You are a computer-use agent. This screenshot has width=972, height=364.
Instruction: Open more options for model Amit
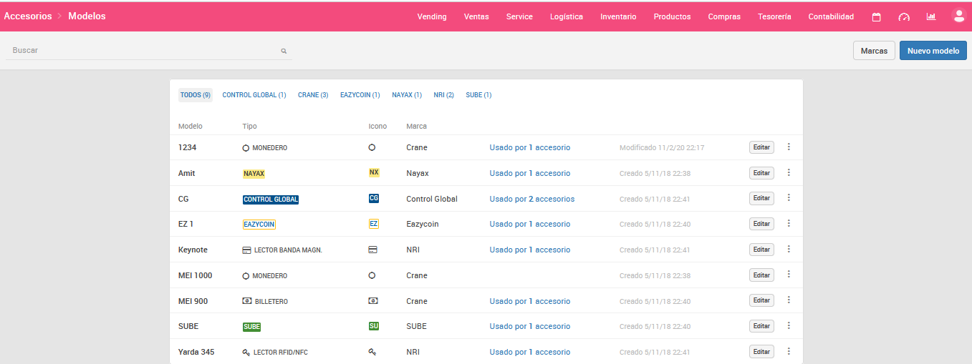coord(789,172)
